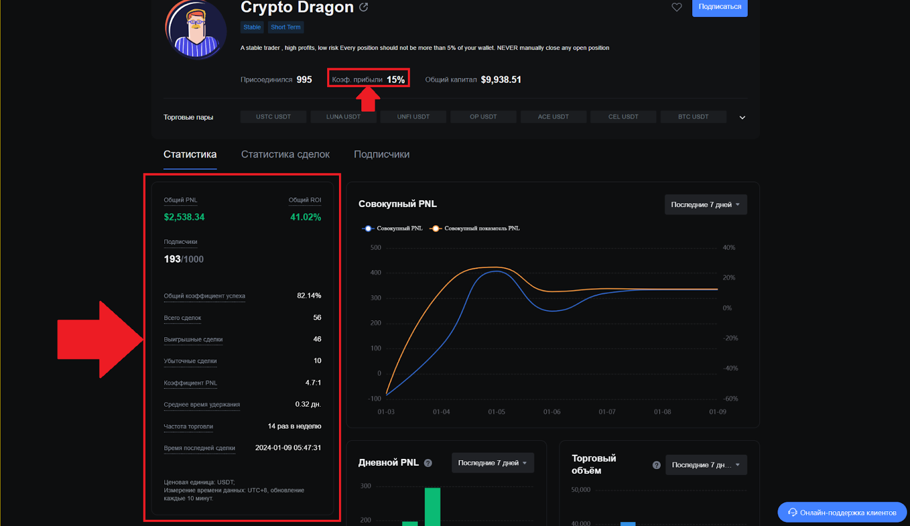
Task: Open period dropdown in Совокупный PNL chart
Action: tap(705, 205)
